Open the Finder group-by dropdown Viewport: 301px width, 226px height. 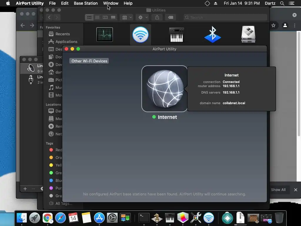click(127, 17)
